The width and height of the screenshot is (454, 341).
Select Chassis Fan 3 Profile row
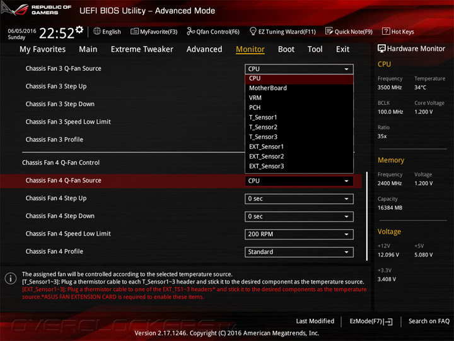[54, 140]
